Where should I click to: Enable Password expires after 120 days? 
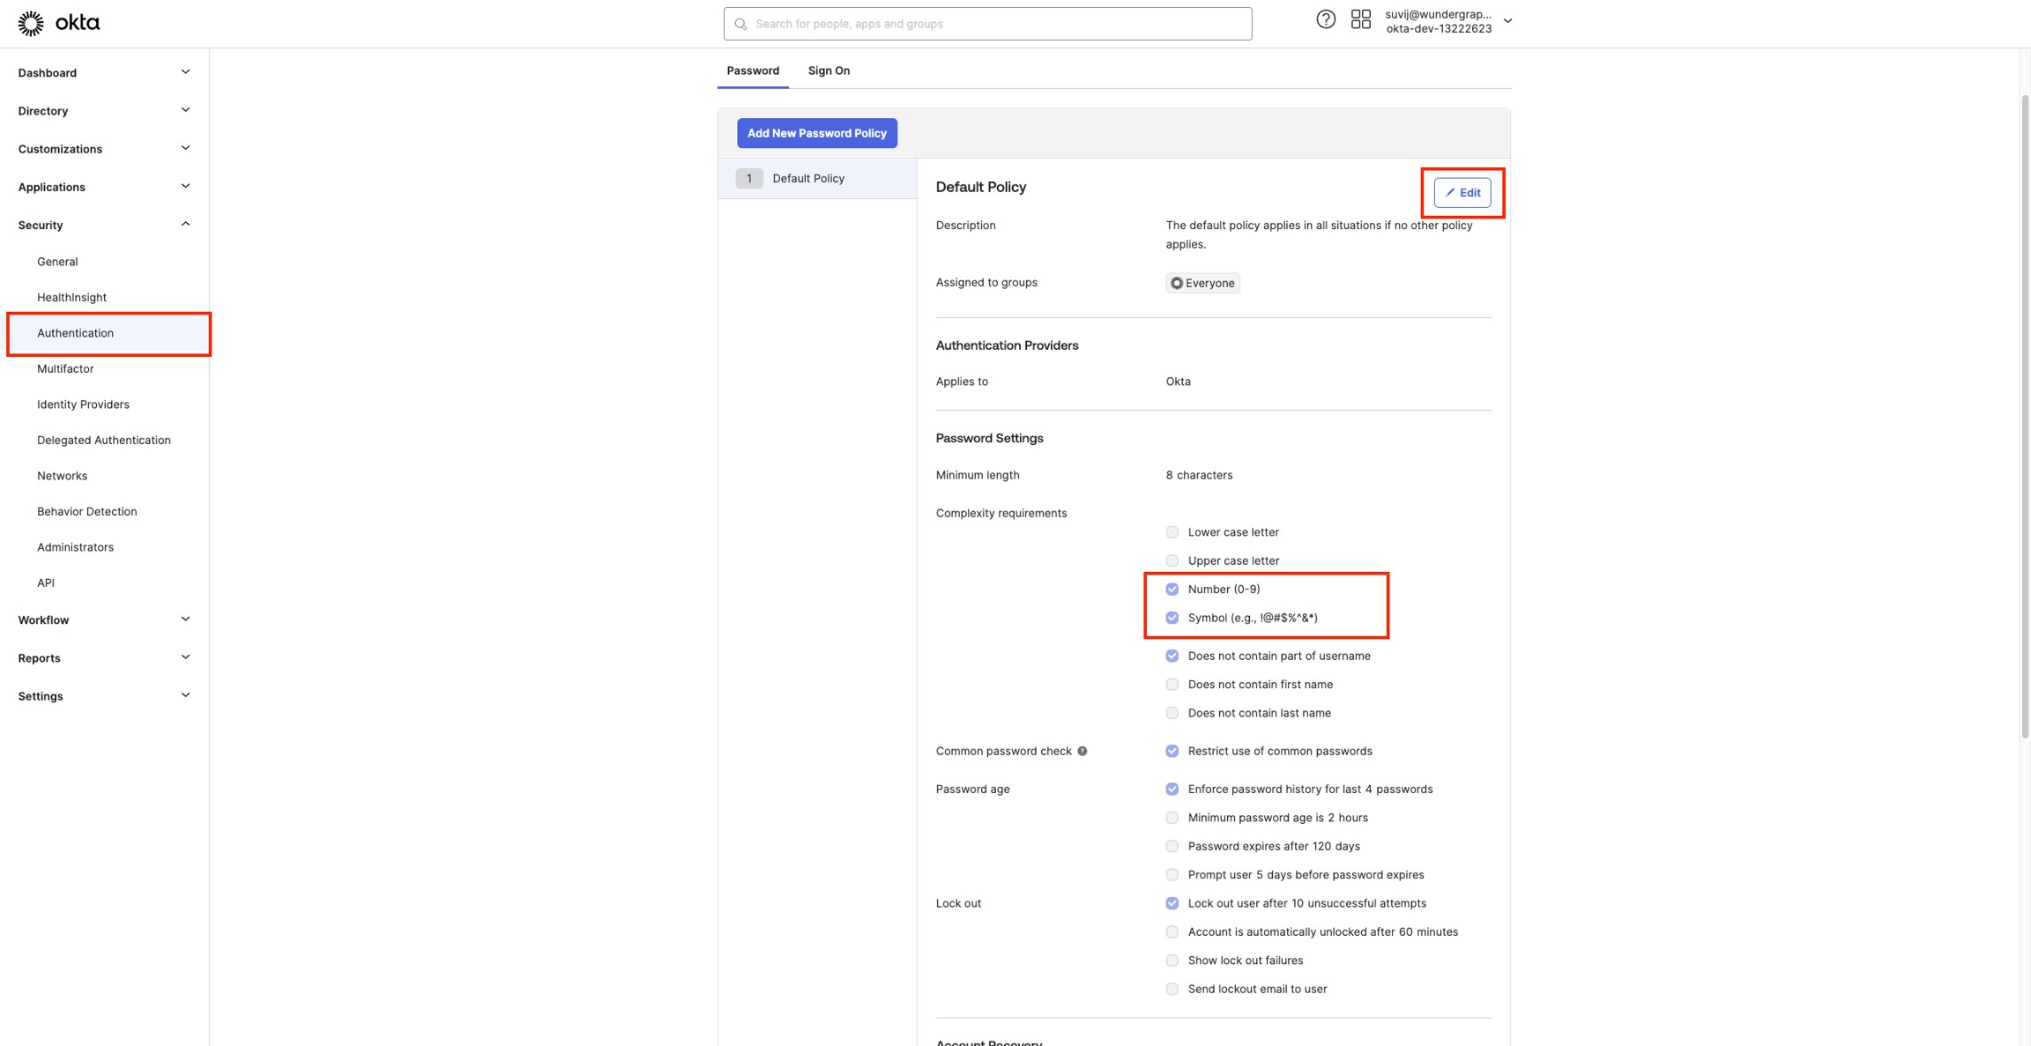[1172, 846]
